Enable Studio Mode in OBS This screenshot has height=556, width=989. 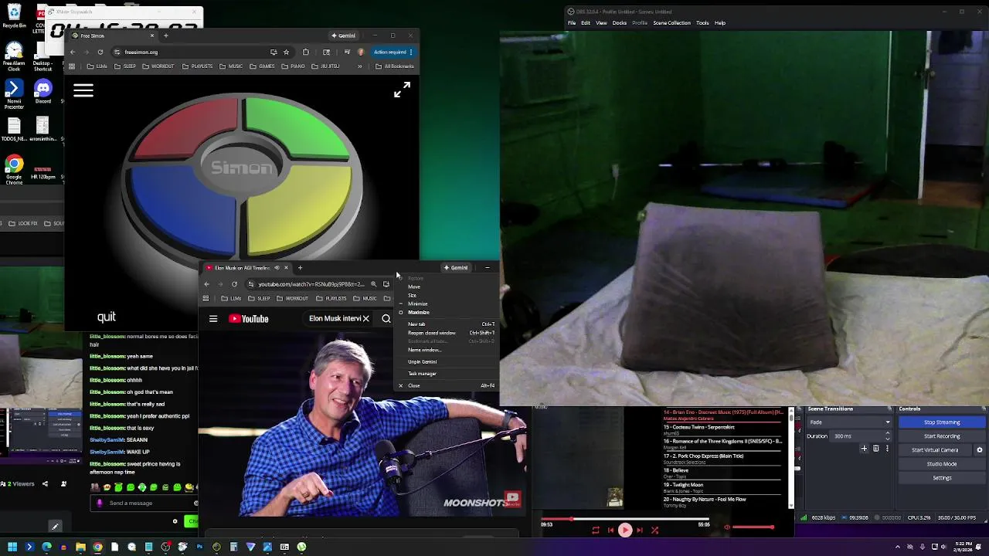(x=942, y=464)
